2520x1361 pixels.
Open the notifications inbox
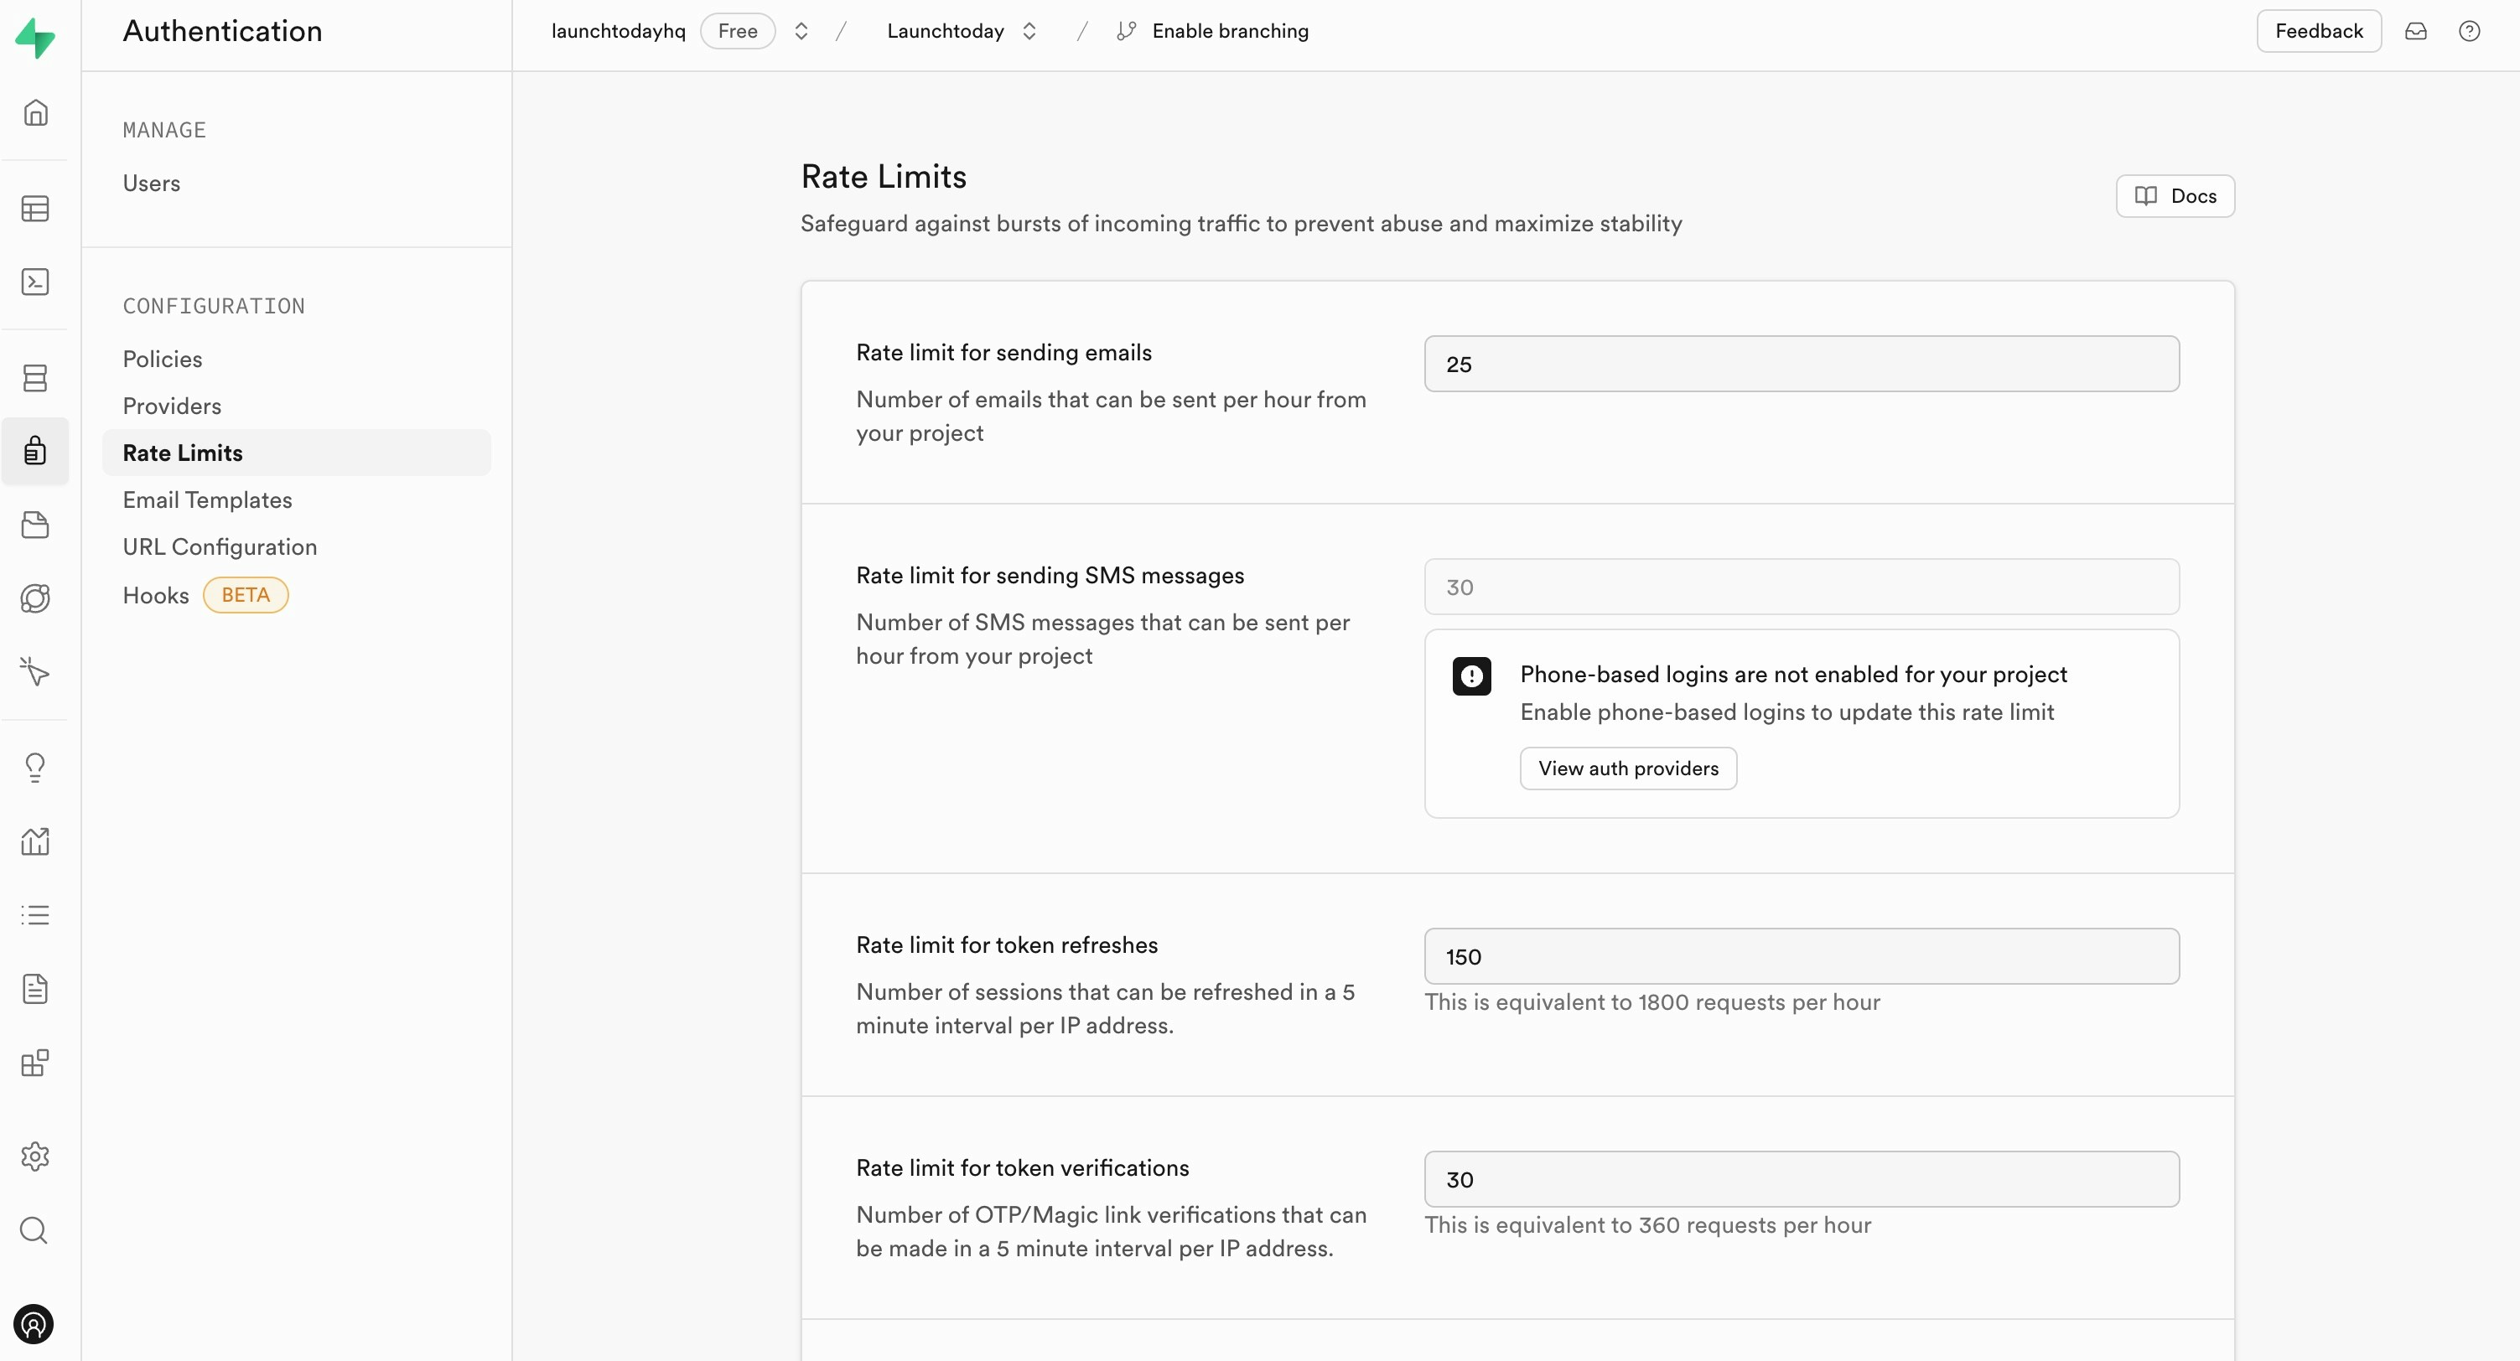pyautogui.click(x=2415, y=30)
